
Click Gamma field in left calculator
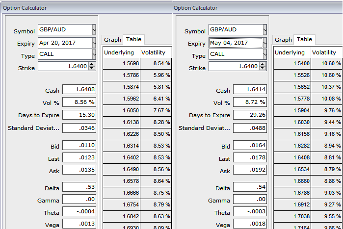click(79, 199)
